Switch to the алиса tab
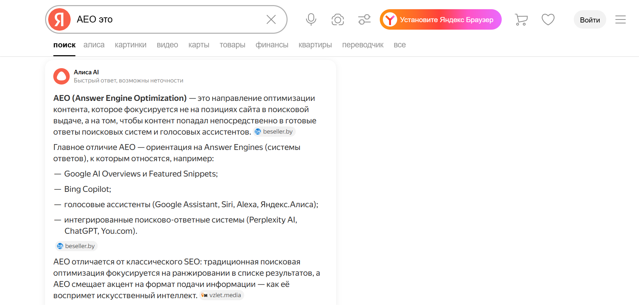The height and width of the screenshot is (305, 639). point(94,45)
